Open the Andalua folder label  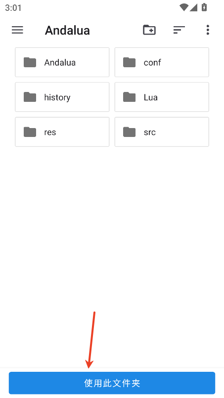(x=60, y=62)
